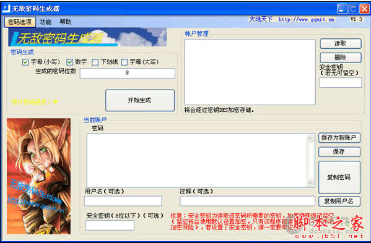371x243 pixels.
Task: Click the 读取 button
Action: click(341, 44)
